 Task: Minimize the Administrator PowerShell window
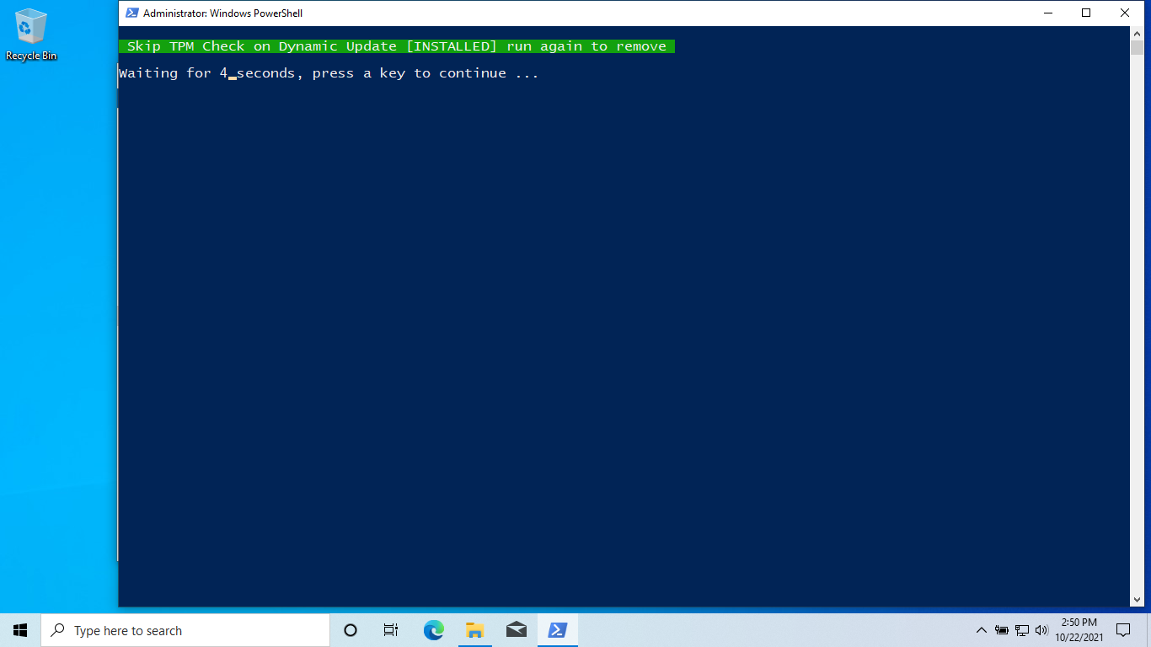(1047, 13)
